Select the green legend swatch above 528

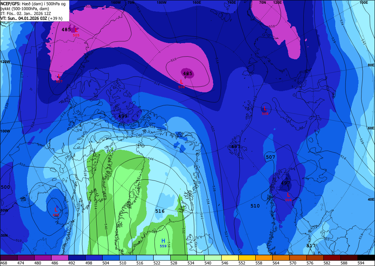tap(179, 258)
